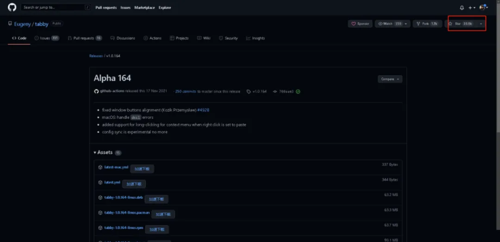This screenshot has height=242, width=500.
Task: Download tabby-1.0.164-linux.rpm asset
Action: pos(124,227)
